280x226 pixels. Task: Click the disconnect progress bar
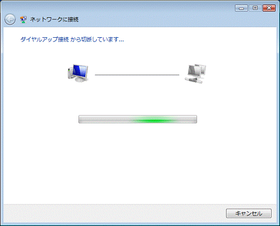(x=137, y=119)
